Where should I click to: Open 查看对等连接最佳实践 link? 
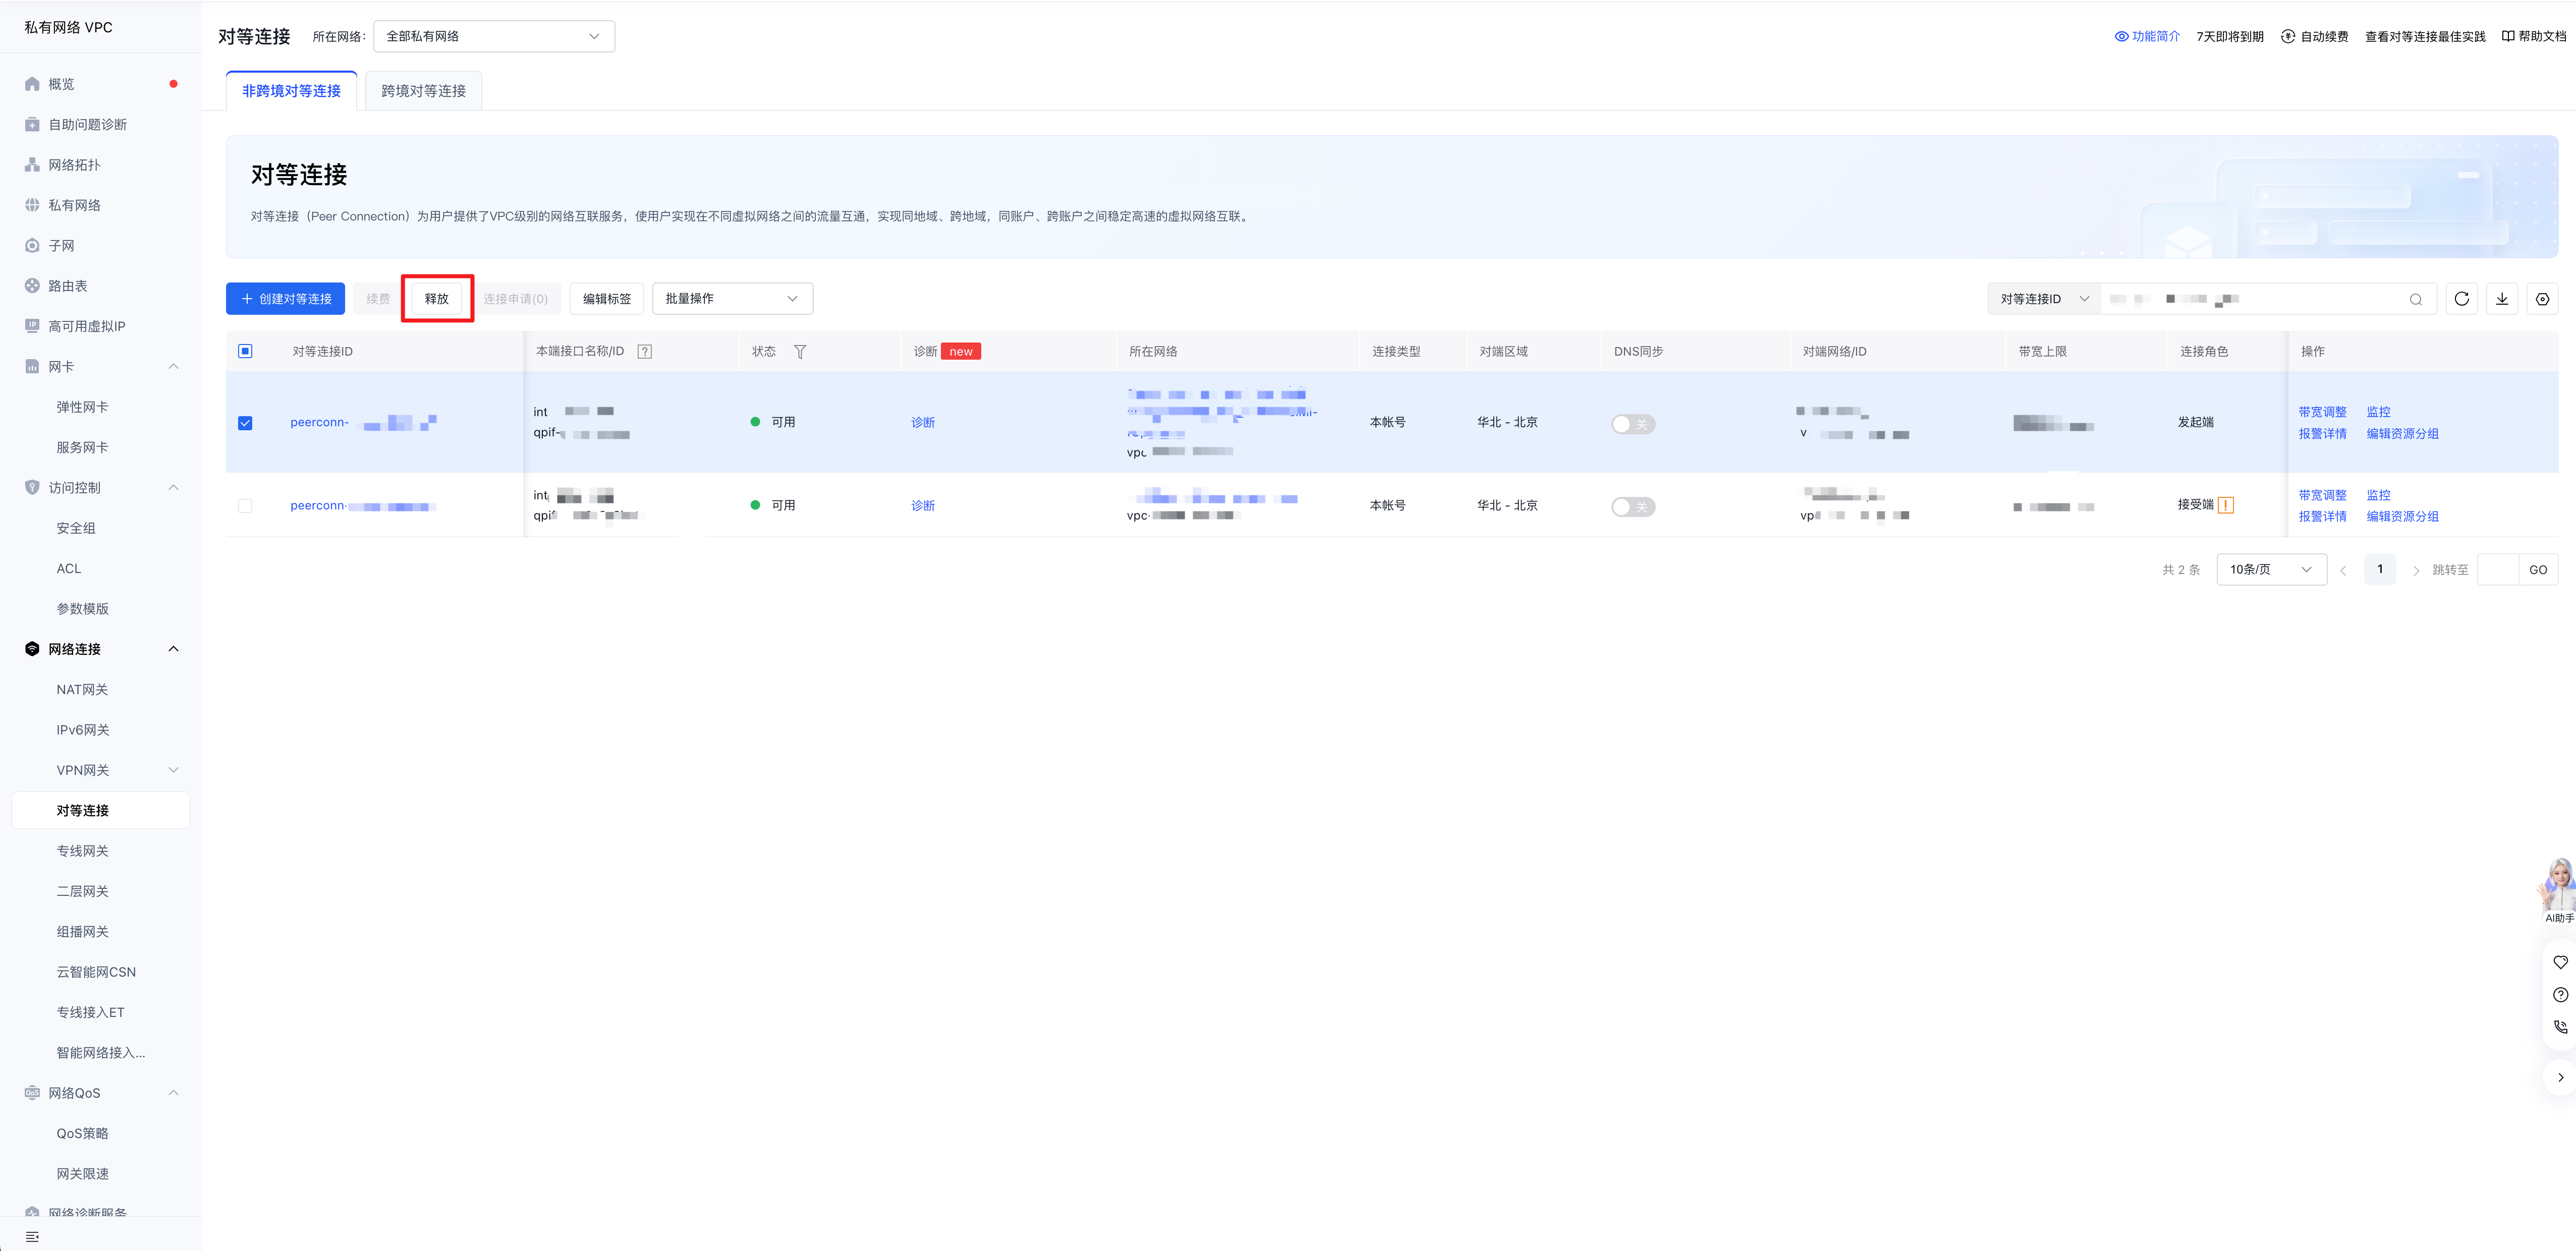pyautogui.click(x=2425, y=36)
